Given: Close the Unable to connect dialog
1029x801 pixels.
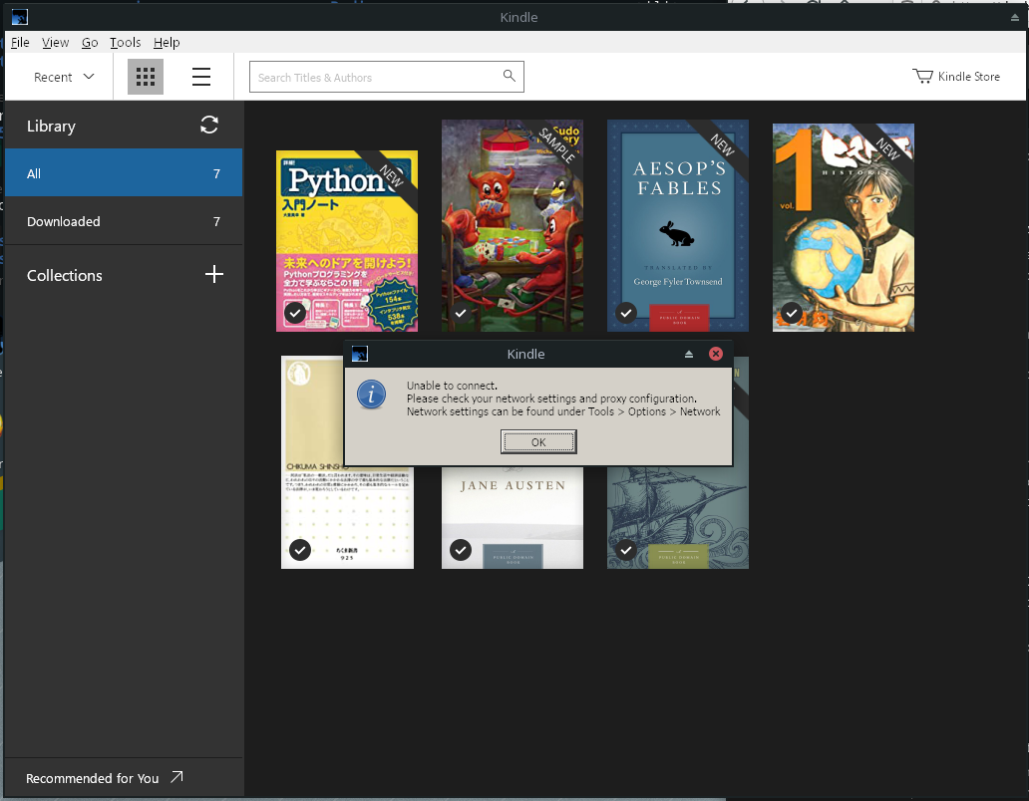Looking at the screenshot, I should click(x=716, y=354).
